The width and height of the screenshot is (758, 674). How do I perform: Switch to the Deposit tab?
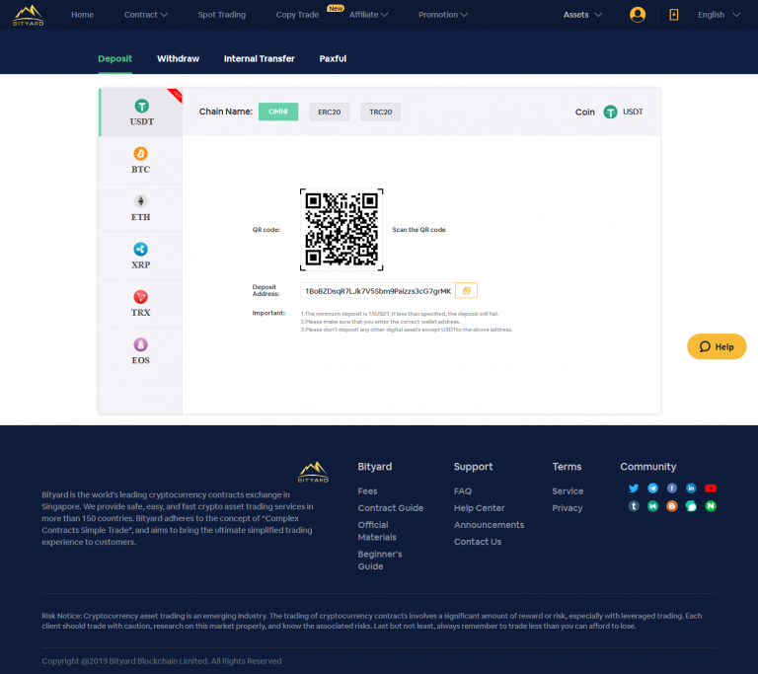coord(114,58)
